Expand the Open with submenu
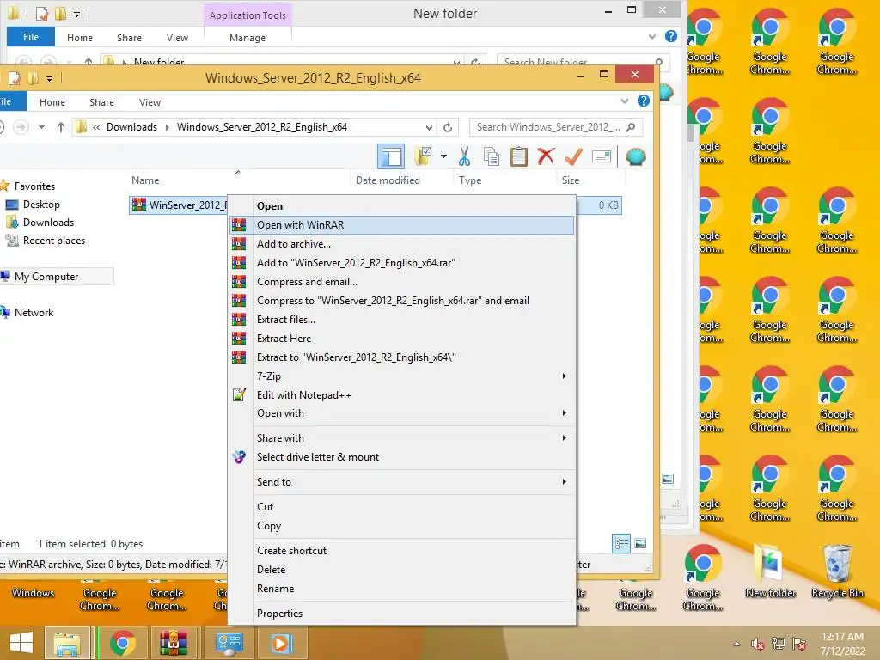The width and height of the screenshot is (880, 660). 402,413
